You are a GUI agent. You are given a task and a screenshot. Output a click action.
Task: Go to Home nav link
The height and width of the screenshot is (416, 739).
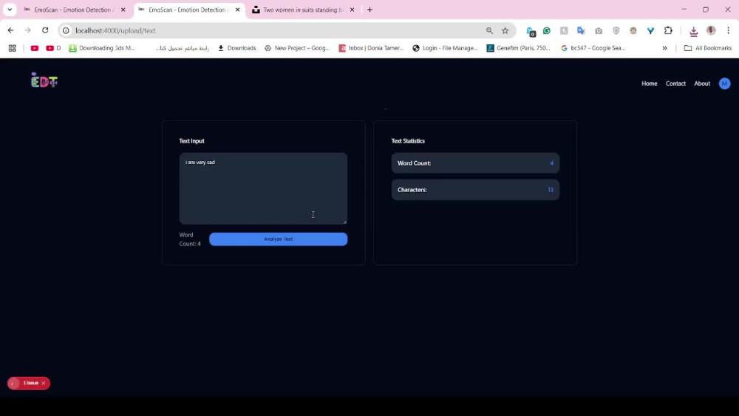[649, 83]
